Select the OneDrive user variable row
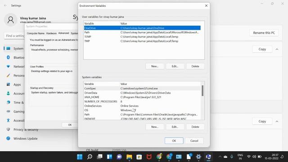288x162 pixels. coord(142,28)
